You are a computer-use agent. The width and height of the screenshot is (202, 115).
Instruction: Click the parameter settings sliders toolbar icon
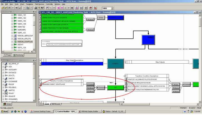point(86,8)
